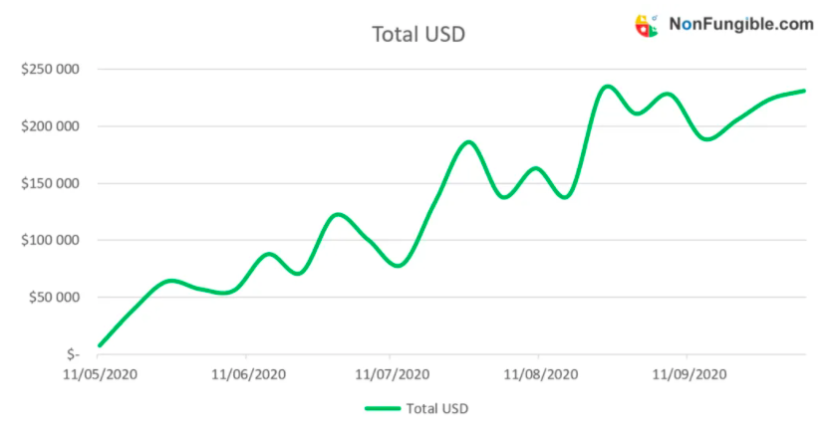Click the line's final point at far right
The height and width of the screenshot is (431, 829).
(x=803, y=91)
